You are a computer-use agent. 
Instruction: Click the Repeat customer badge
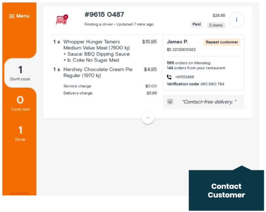(222, 42)
